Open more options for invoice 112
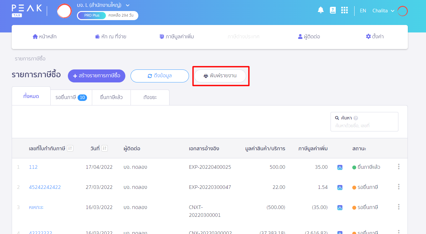 click(399, 167)
